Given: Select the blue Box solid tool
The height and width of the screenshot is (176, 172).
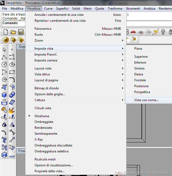Looking at the screenshot, I should tap(4, 95).
